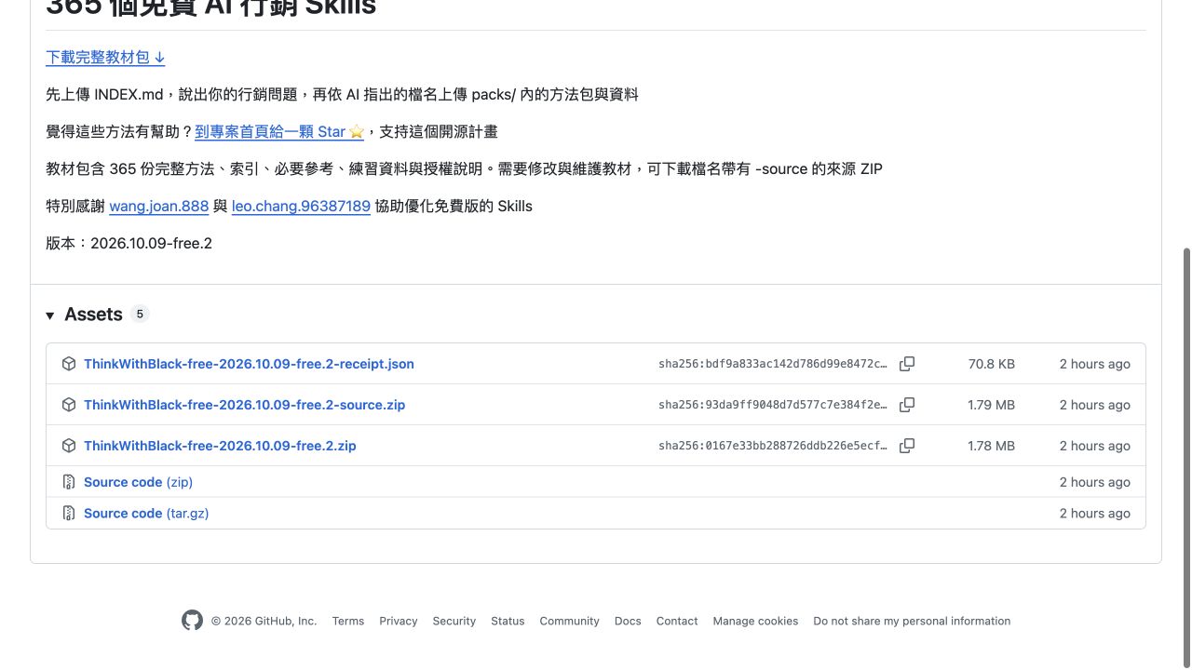Screen dimensions: 1192x670
Task: Open Status in the footer
Action: 508,621
